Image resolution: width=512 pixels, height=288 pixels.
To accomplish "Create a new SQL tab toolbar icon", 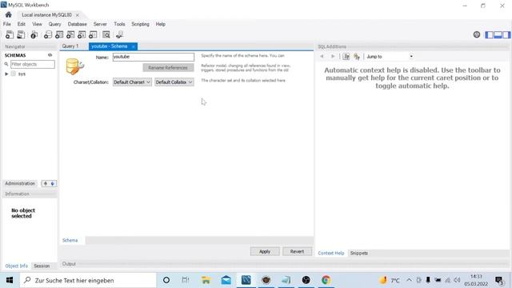I will point(10,34).
